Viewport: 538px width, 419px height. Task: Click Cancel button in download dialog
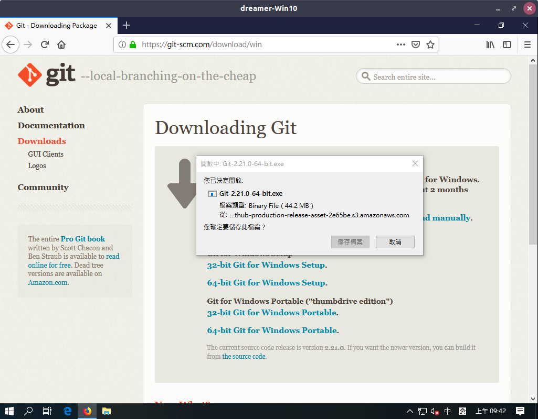(395, 241)
